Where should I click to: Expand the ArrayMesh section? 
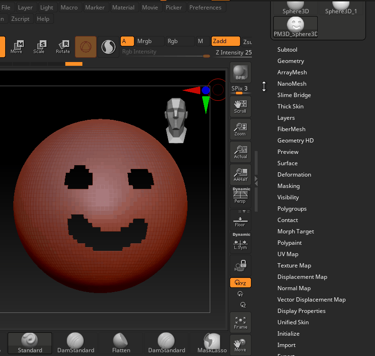(x=292, y=72)
